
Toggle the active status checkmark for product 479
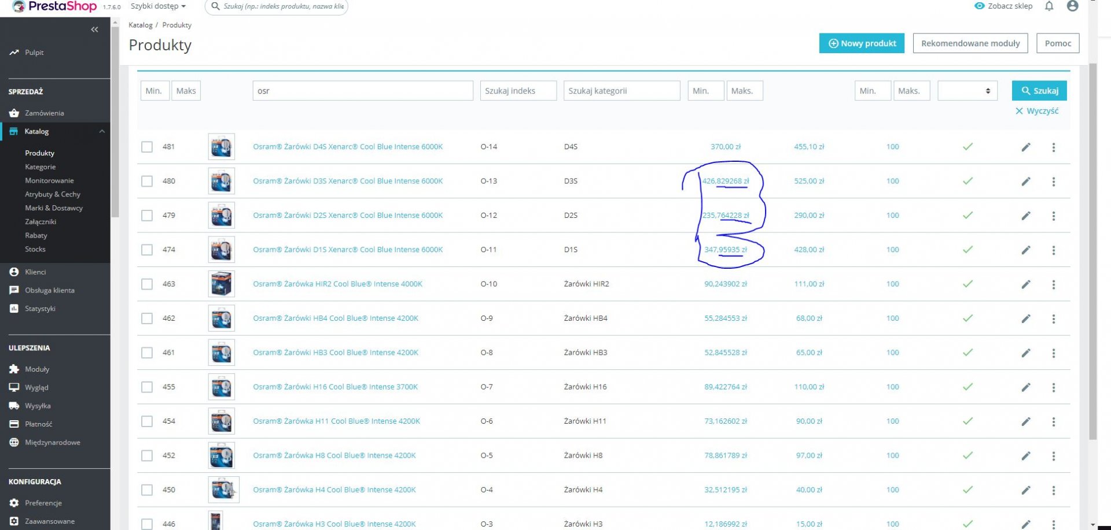pos(967,216)
